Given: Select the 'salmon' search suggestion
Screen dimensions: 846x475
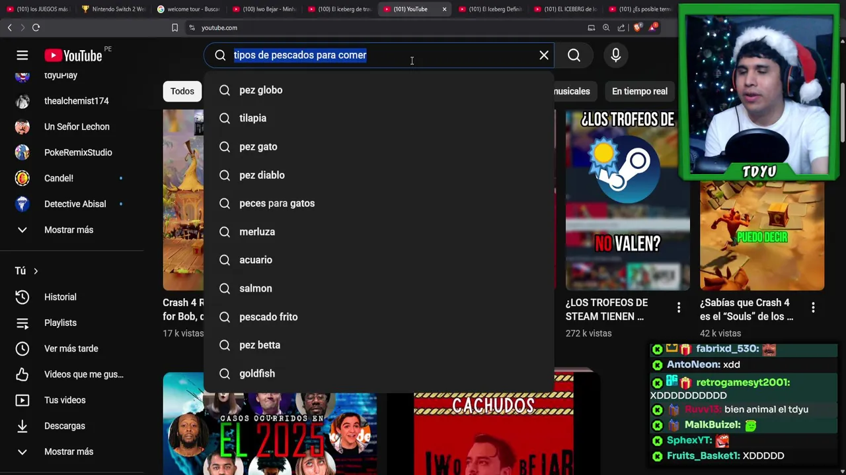Looking at the screenshot, I should 379,288.
